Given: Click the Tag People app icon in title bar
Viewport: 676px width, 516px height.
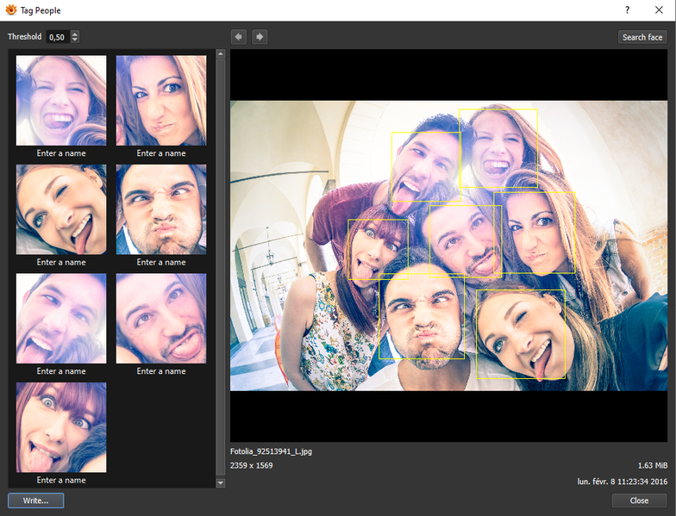Looking at the screenshot, I should pyautogui.click(x=11, y=9).
